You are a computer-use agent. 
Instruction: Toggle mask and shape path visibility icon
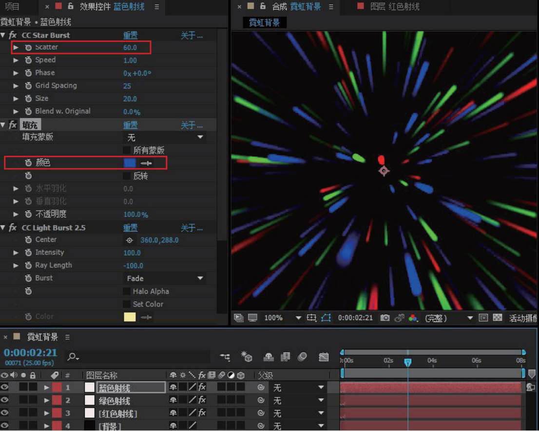[326, 318]
